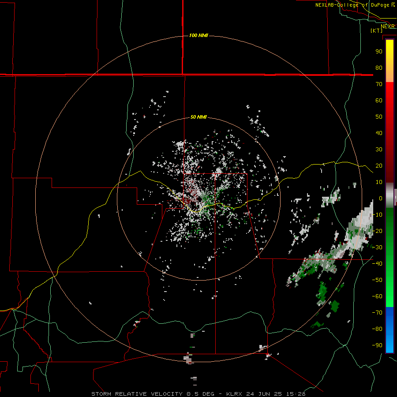
Task: Click the 10 value on velocity scale
Action: [x=379, y=182]
